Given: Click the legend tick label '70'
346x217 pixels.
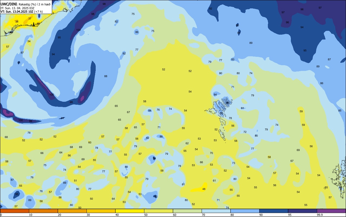Looking at the screenshot, I should pyautogui.click(x=203, y=215).
